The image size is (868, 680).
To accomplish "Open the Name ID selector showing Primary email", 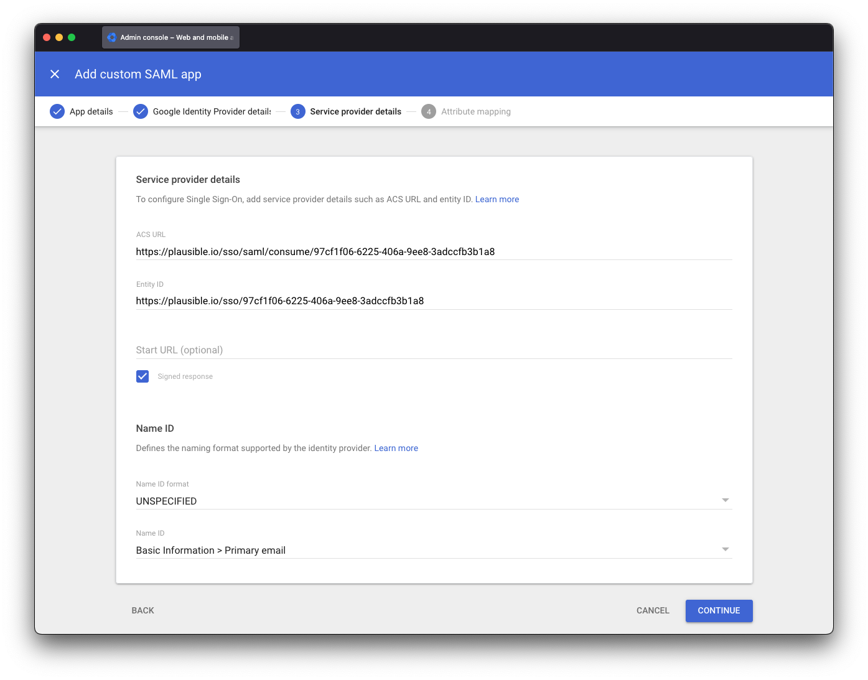I will (434, 550).
